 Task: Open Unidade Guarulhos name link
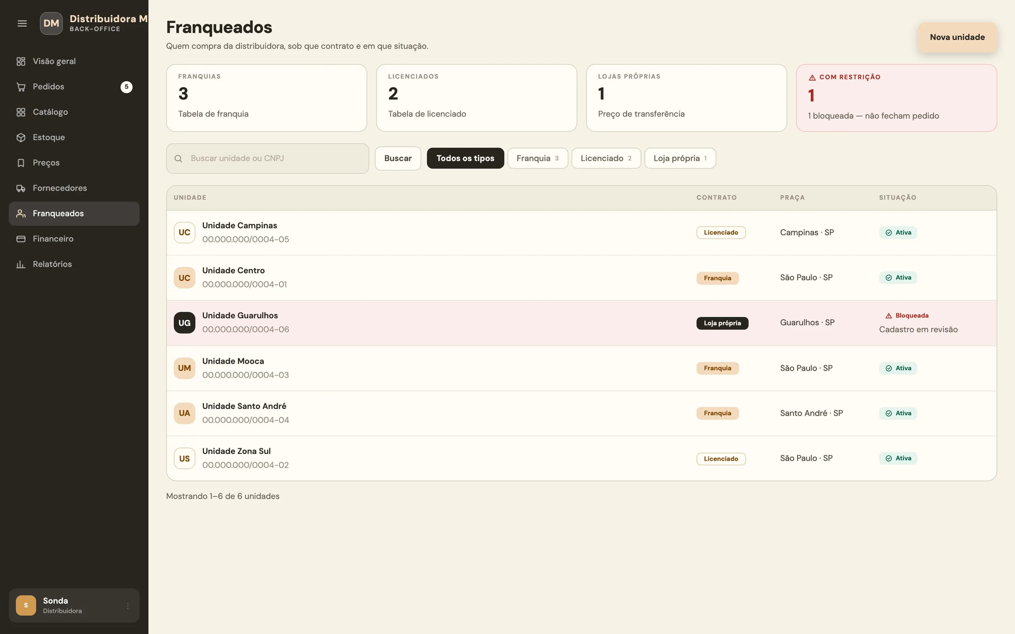point(240,316)
